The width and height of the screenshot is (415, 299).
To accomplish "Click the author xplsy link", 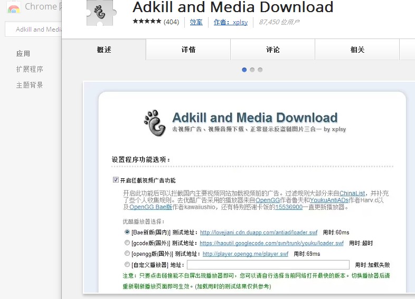I will pos(231,22).
